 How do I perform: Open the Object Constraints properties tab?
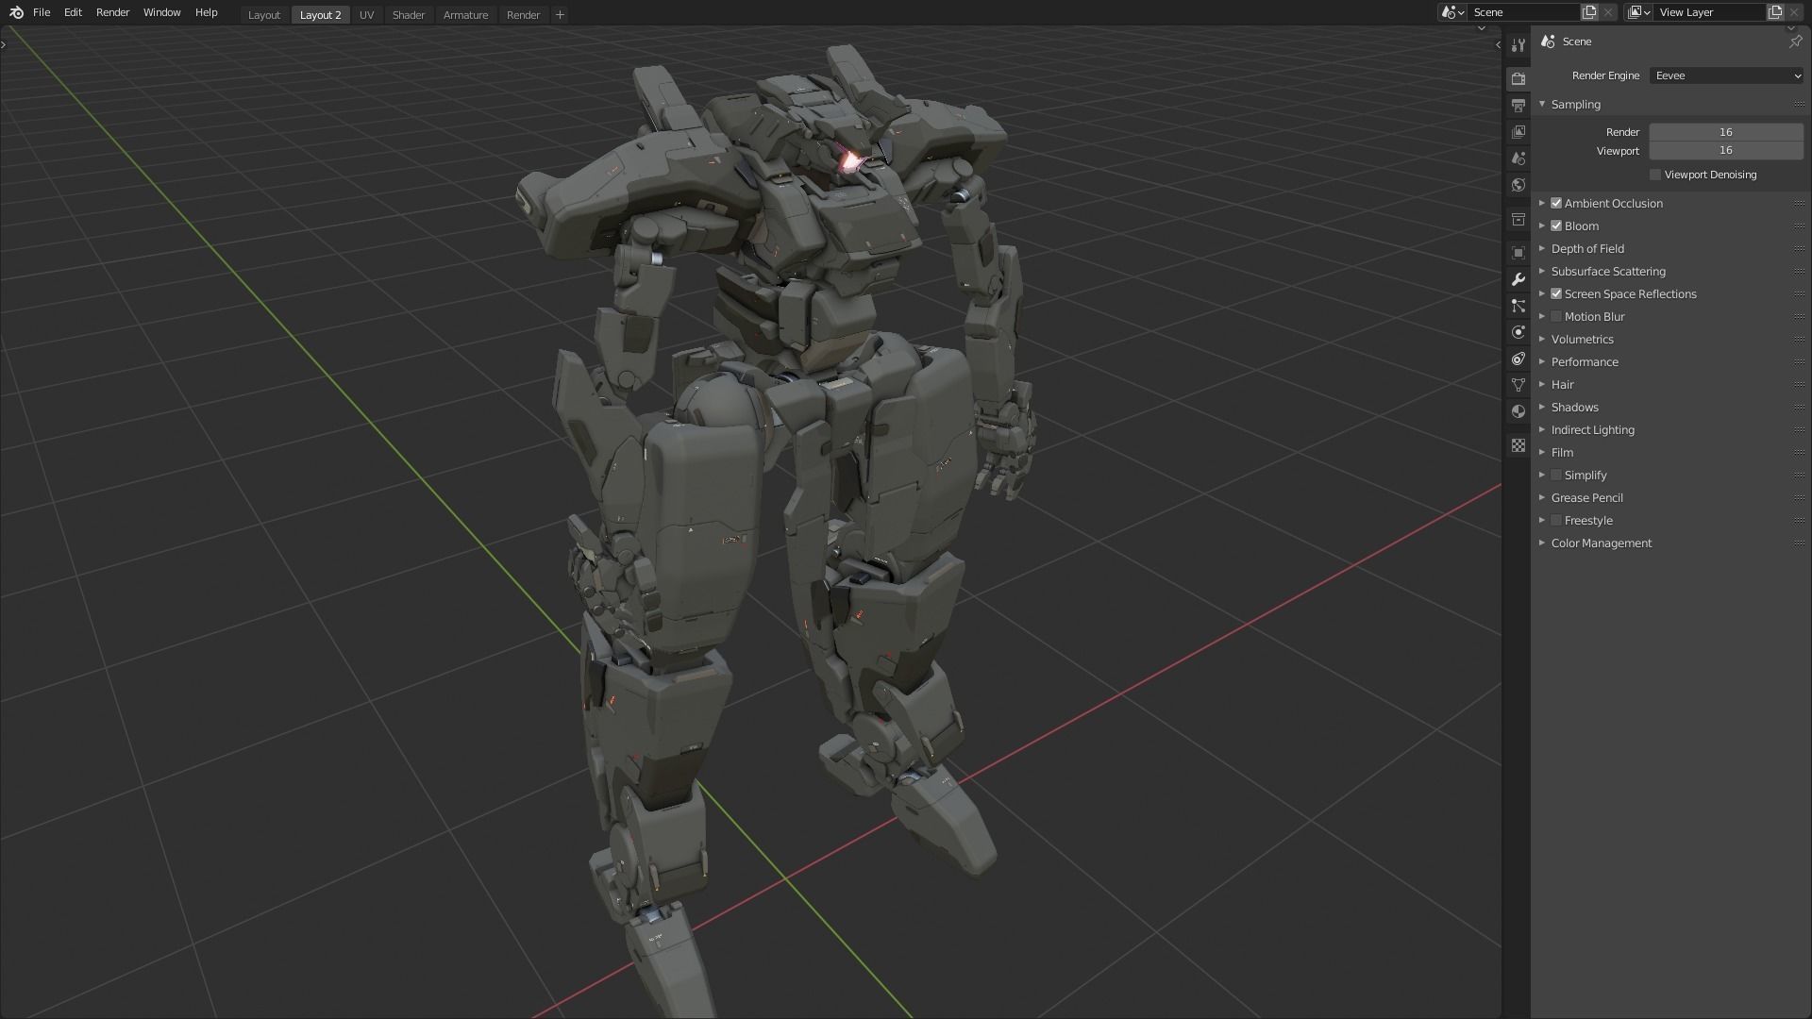click(x=1518, y=359)
